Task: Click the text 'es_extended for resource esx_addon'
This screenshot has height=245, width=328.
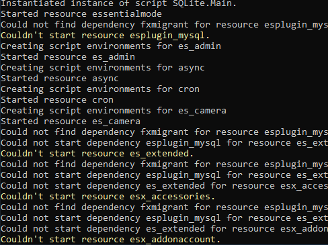Action: point(237,229)
